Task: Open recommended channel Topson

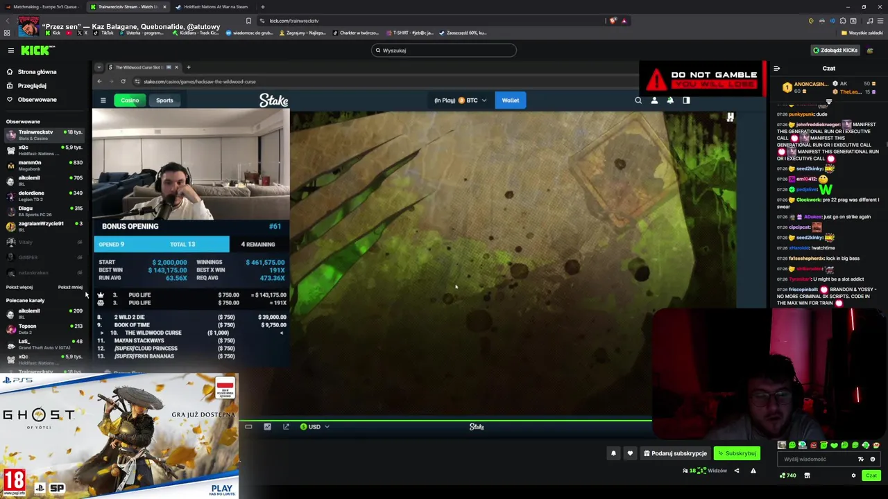Action: (44, 329)
